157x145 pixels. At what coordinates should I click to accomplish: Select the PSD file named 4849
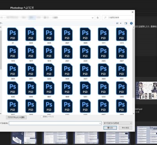pyautogui.click(x=67, y=89)
